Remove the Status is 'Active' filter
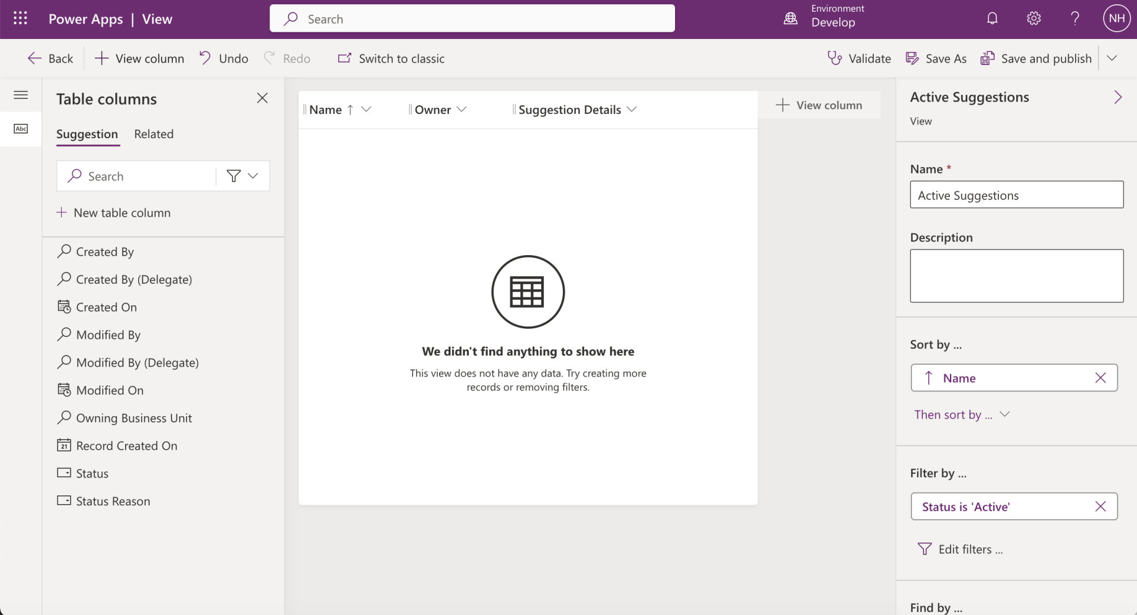 tap(1100, 507)
